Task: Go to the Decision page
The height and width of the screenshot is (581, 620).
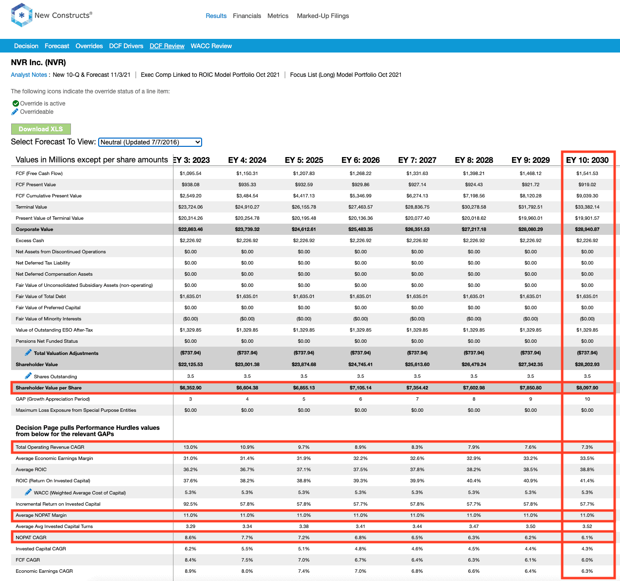Action: point(26,46)
